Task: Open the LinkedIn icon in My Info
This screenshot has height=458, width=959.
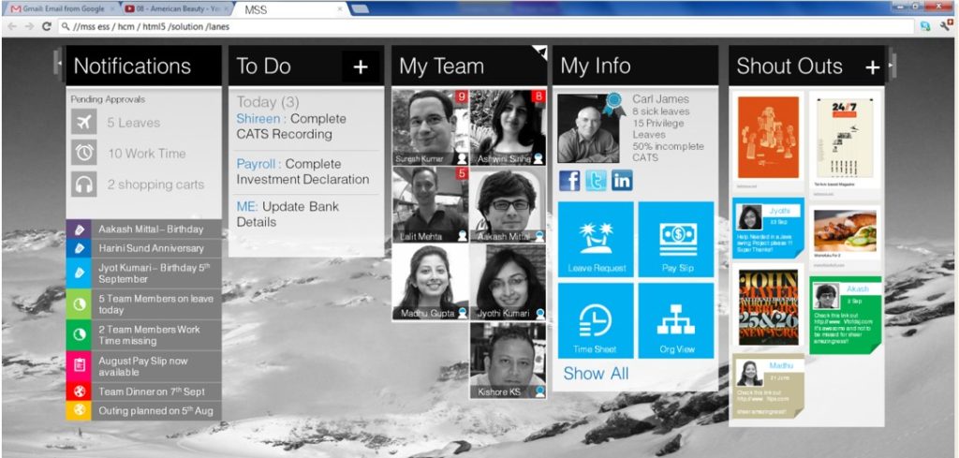Action: pyautogui.click(x=622, y=181)
